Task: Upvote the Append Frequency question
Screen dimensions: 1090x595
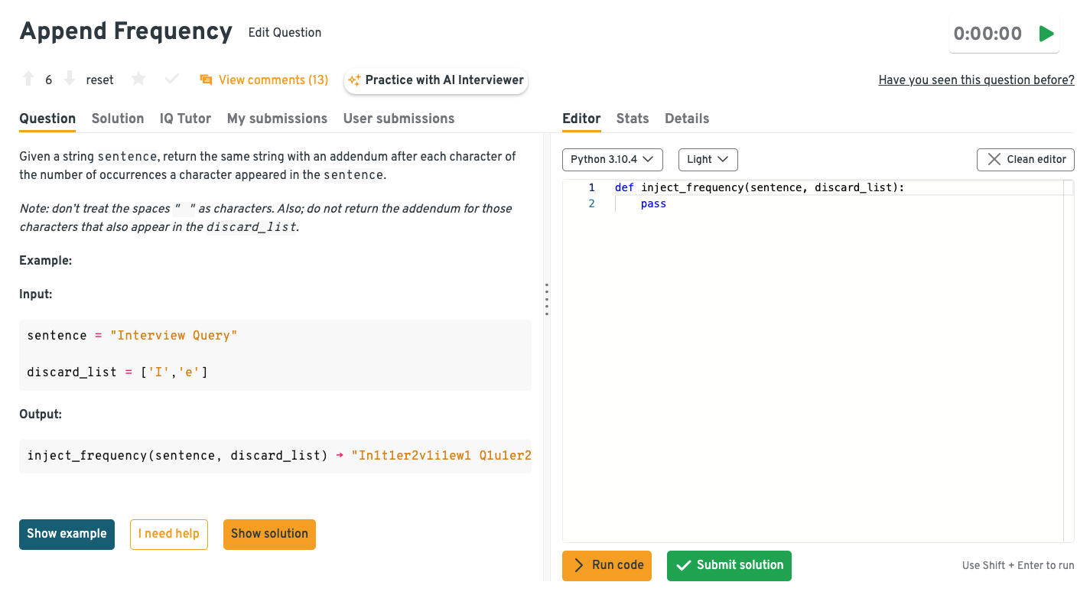Action: [28, 78]
